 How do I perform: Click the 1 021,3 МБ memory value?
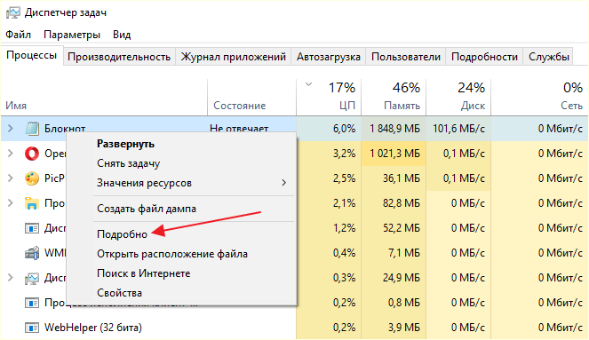coord(394,153)
